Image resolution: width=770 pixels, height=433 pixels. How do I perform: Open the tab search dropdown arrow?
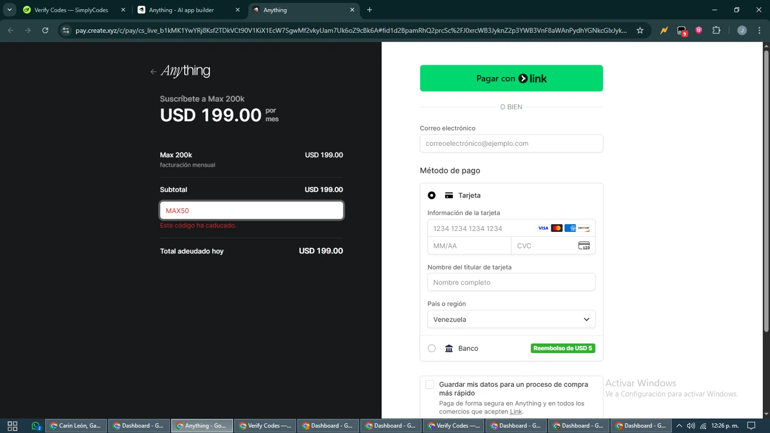[x=9, y=10]
